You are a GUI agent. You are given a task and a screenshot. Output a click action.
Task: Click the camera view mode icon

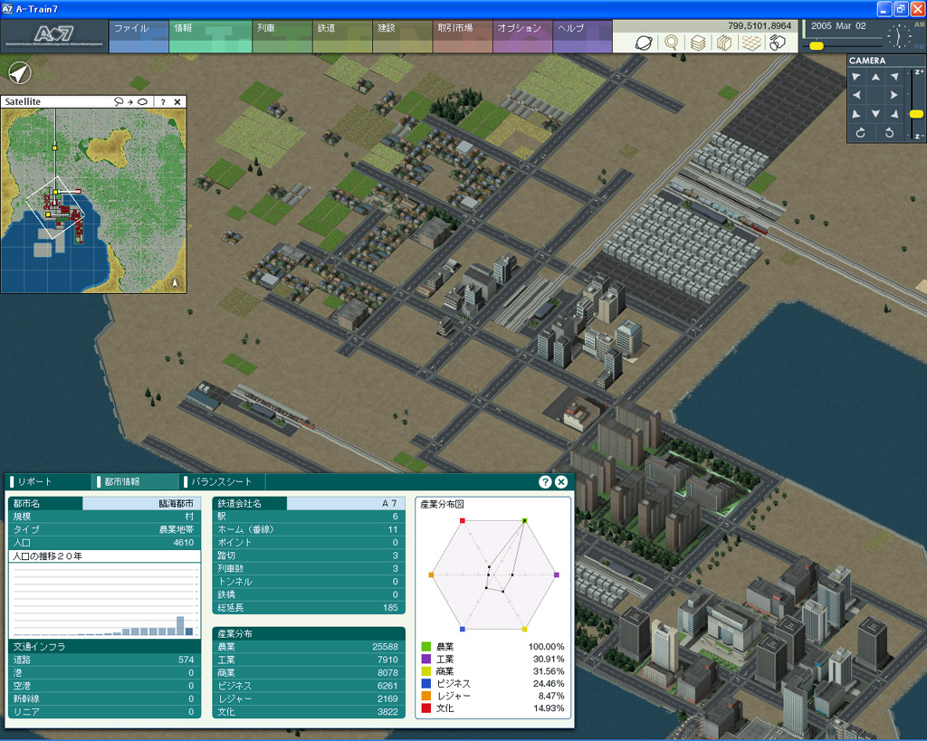[778, 43]
